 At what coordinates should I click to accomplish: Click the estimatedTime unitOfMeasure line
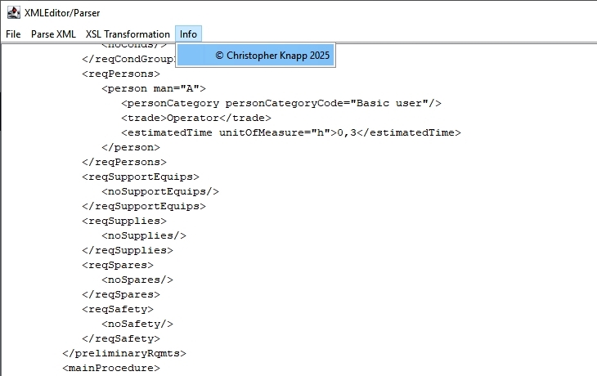point(290,132)
